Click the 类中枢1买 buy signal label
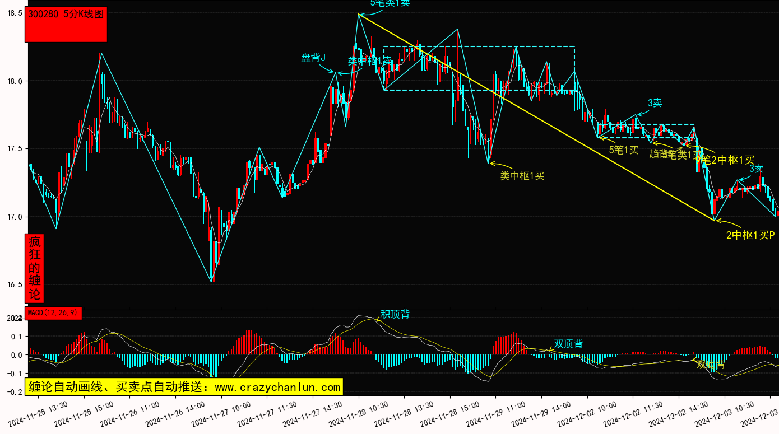The height and width of the screenshot is (434, 779). pyautogui.click(x=522, y=176)
